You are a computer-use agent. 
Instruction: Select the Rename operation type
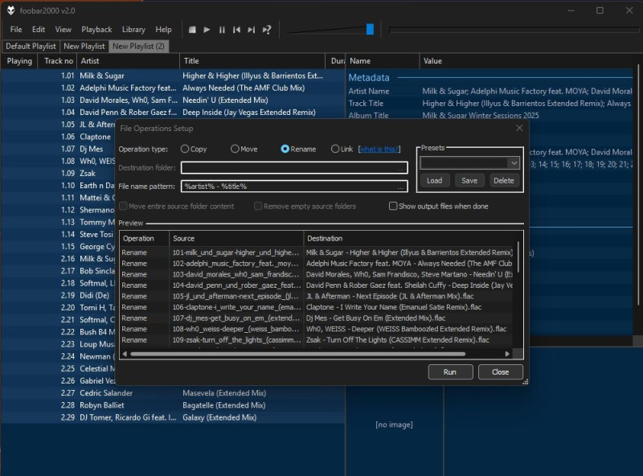(298, 149)
